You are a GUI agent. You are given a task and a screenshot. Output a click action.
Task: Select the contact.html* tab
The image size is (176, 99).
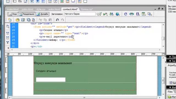pyautogui.click(x=70, y=9)
